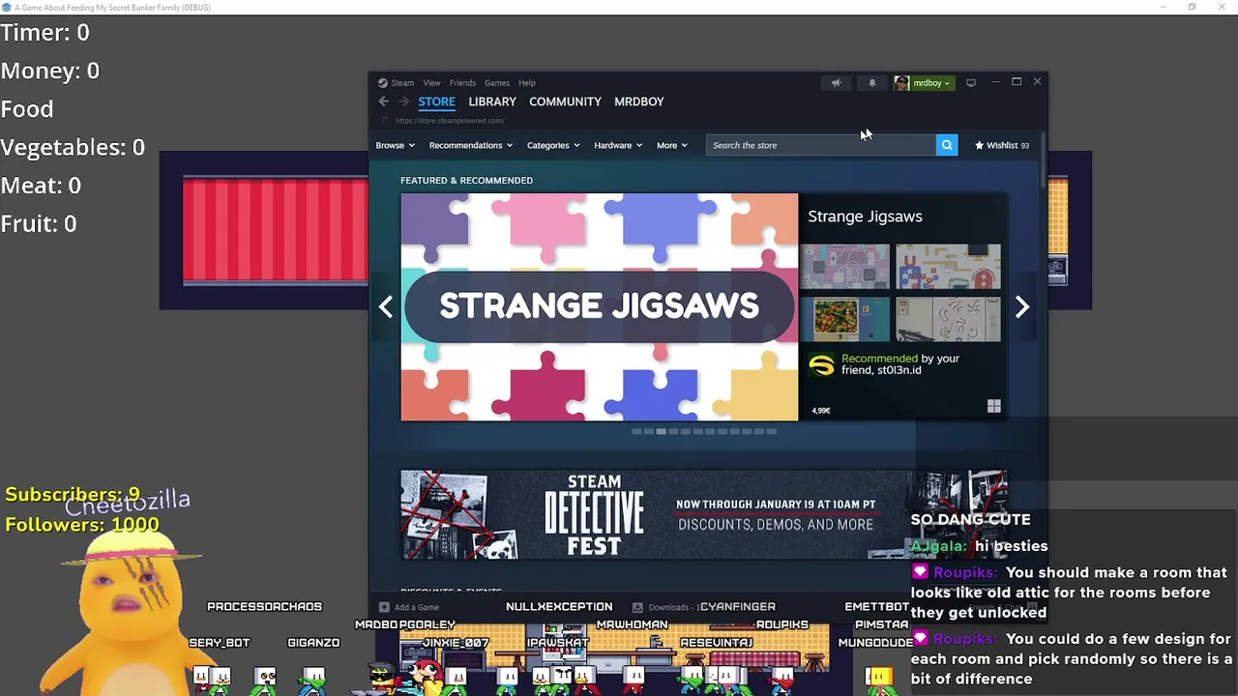The width and height of the screenshot is (1238, 696).
Task: Open the Browse dropdown
Action: point(395,145)
